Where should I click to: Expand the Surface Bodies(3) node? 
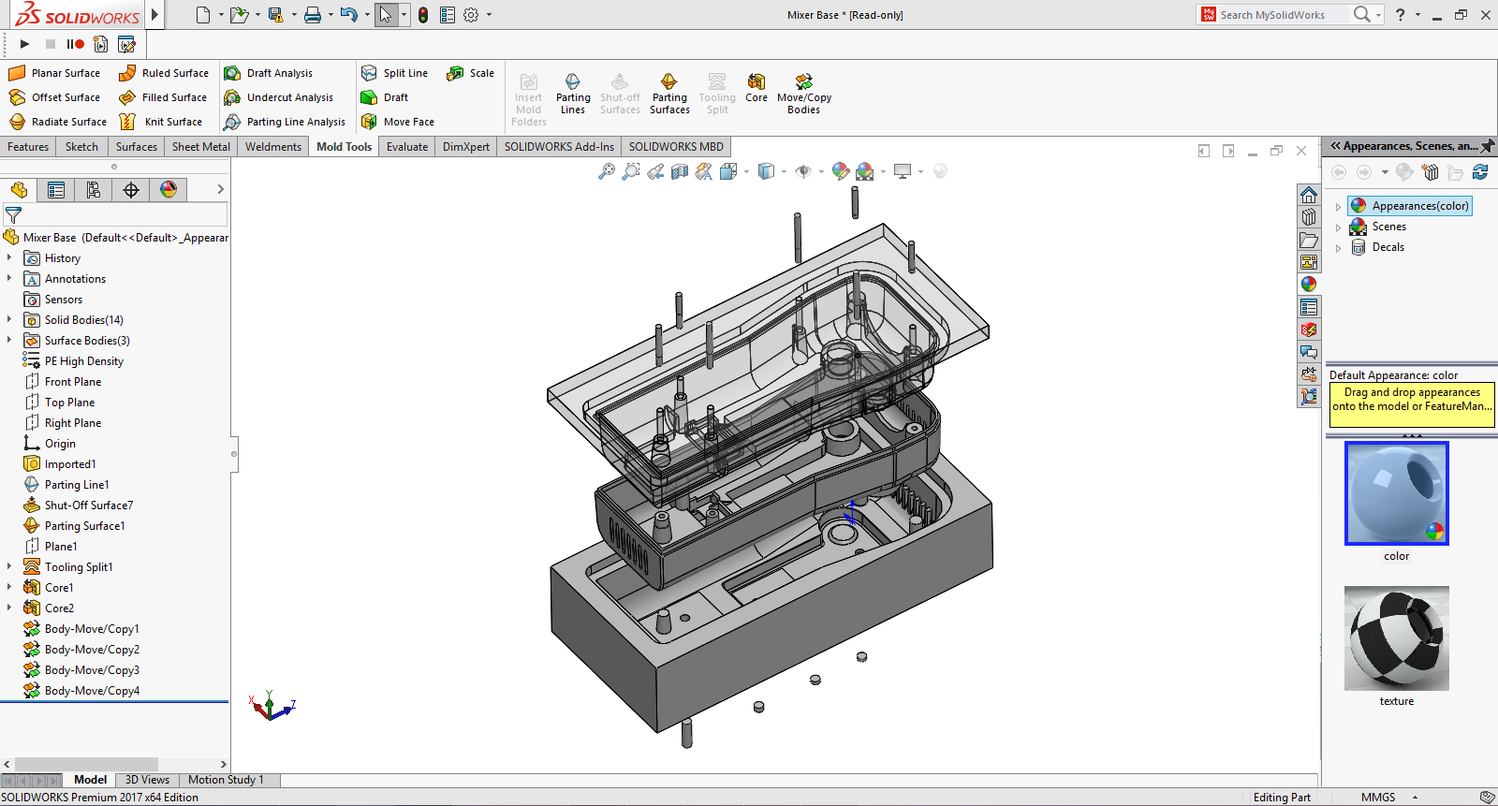pyautogui.click(x=9, y=340)
